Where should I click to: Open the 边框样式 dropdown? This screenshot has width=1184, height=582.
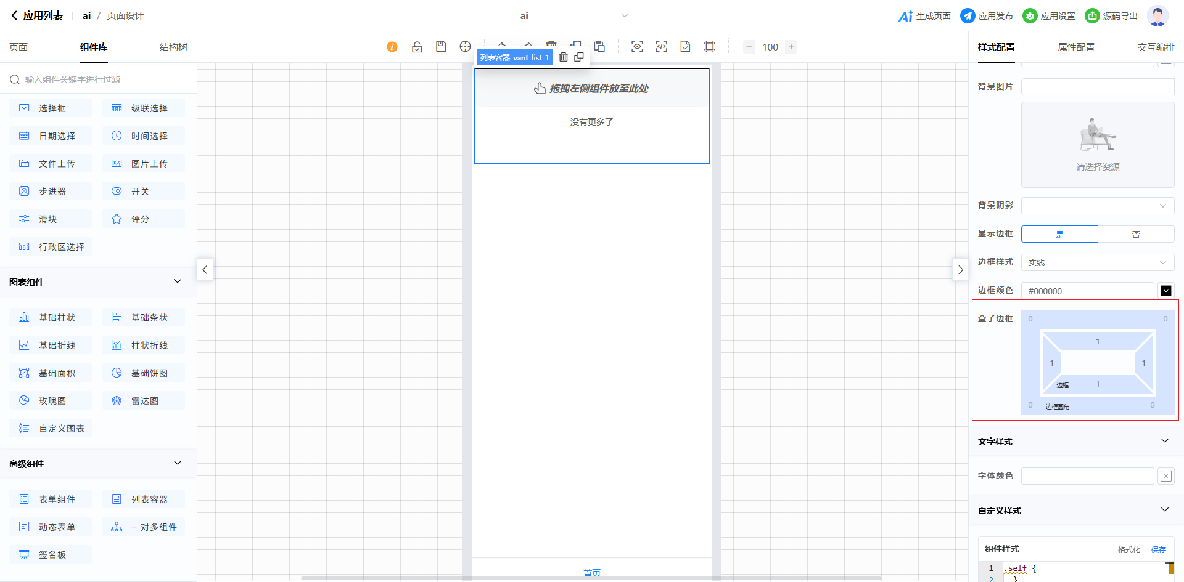tap(1098, 262)
